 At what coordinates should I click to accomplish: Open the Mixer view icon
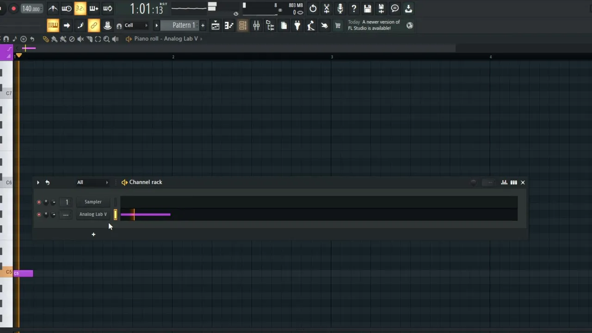coord(256,25)
